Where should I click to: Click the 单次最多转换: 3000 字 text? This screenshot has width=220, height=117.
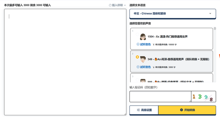[165, 67]
